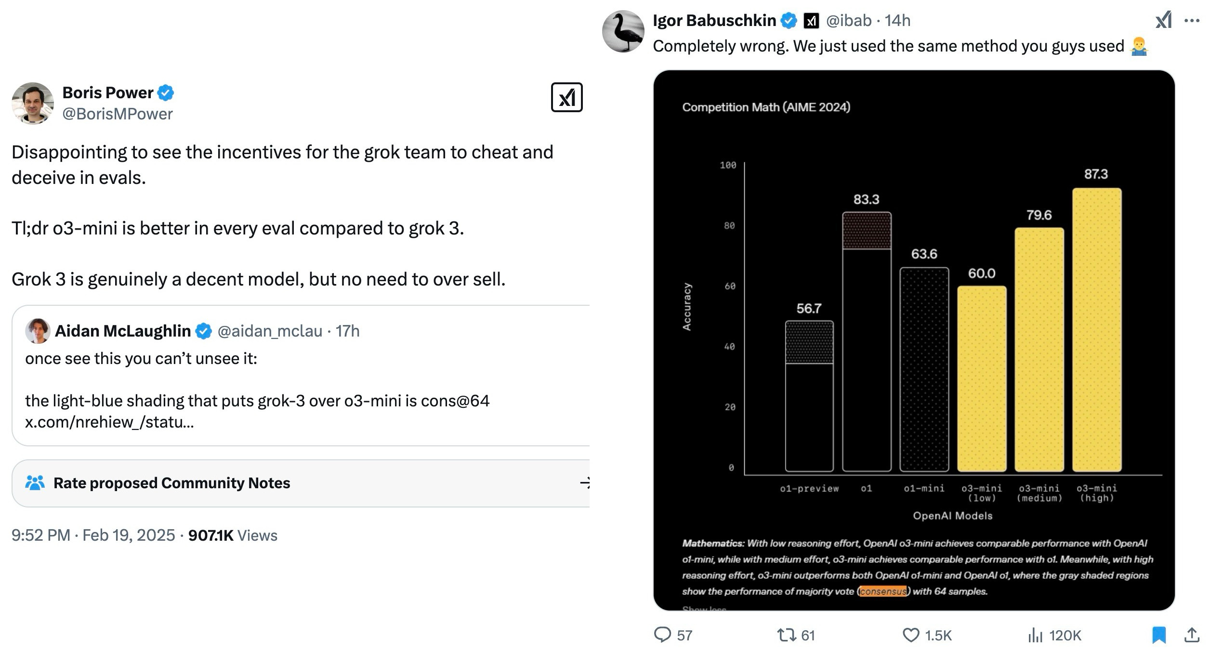Viewport: 1211px width, 650px height.
Task: Open the AIME 2024 chart image
Action: (914, 340)
